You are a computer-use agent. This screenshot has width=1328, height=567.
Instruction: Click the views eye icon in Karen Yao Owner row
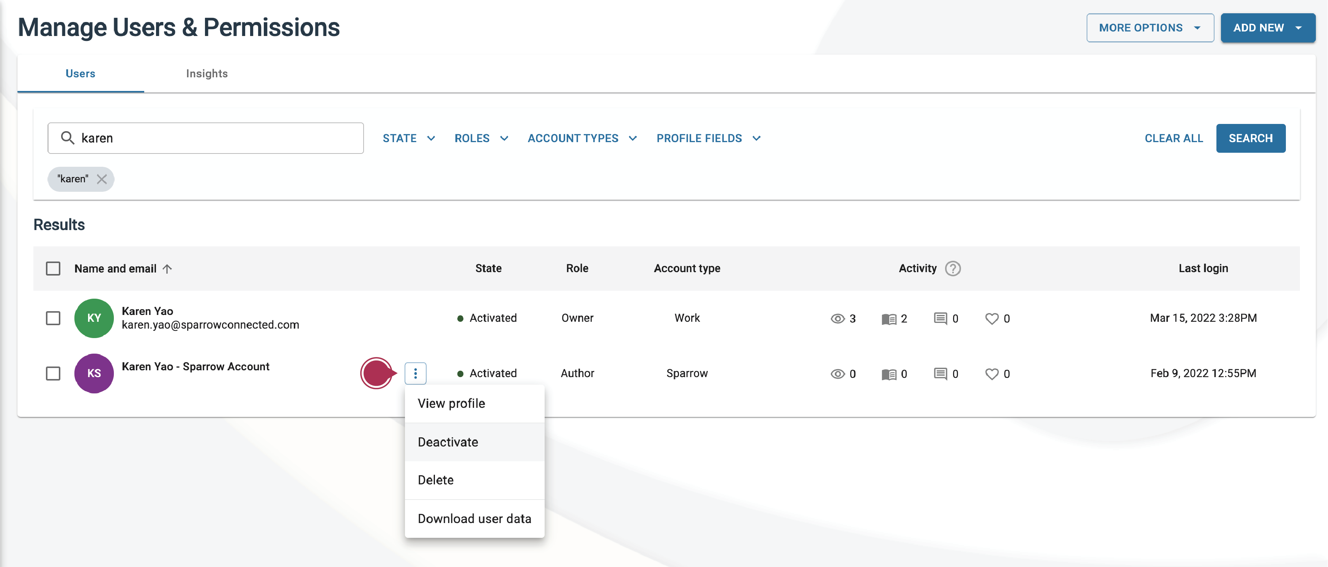pyautogui.click(x=838, y=318)
